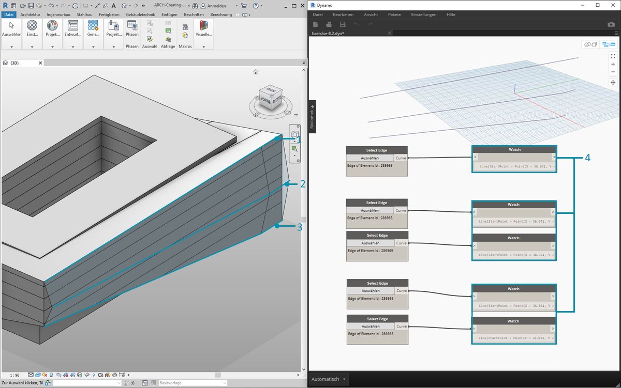Switch Dynamo to graph view navigation
The height and width of the screenshot is (388, 621).
(609, 44)
